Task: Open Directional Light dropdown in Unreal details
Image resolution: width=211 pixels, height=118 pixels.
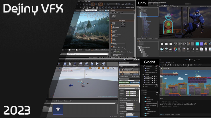Action: [130, 100]
